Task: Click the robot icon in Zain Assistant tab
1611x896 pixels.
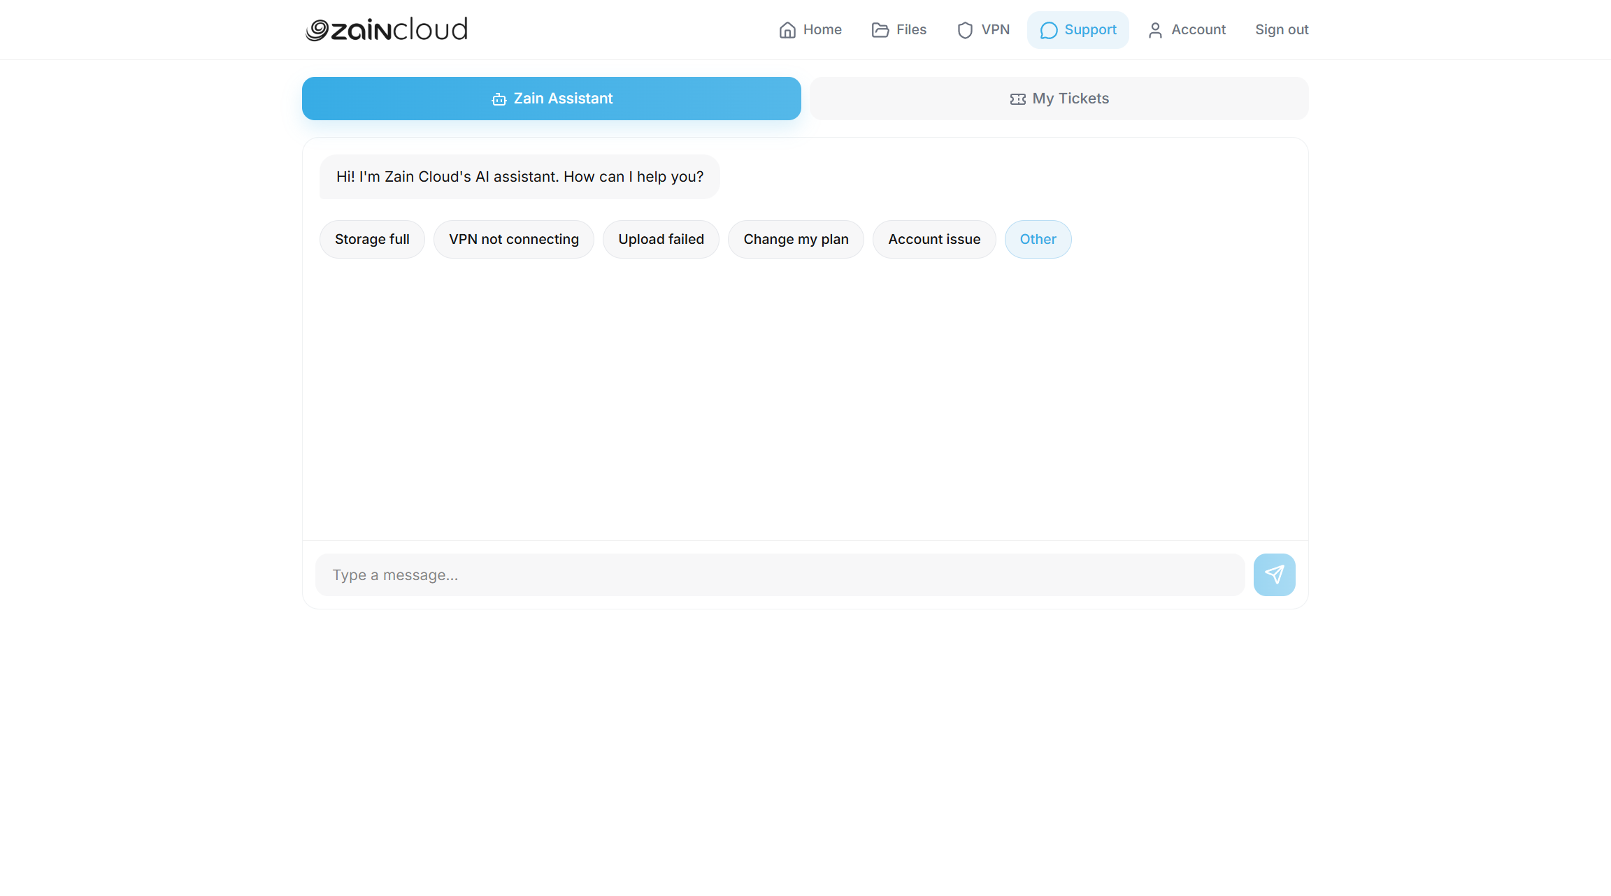Action: click(x=499, y=99)
